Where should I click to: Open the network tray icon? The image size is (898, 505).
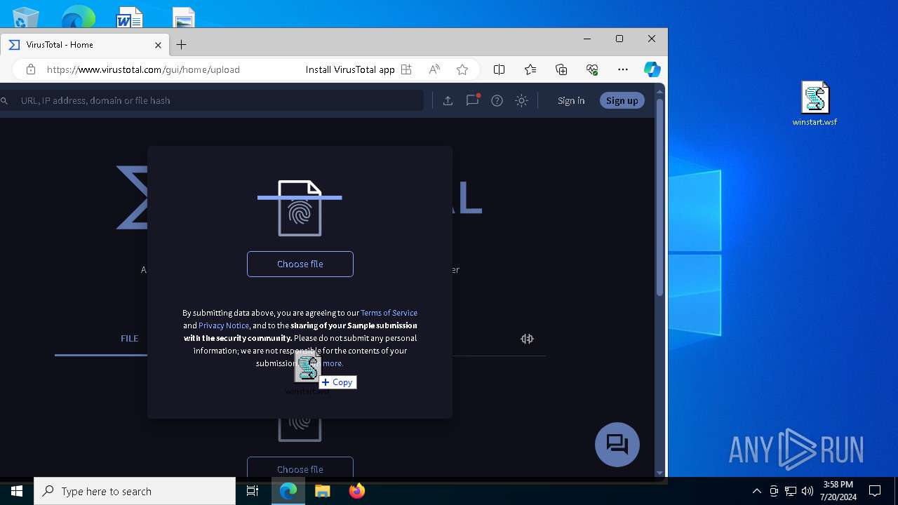[x=791, y=491]
